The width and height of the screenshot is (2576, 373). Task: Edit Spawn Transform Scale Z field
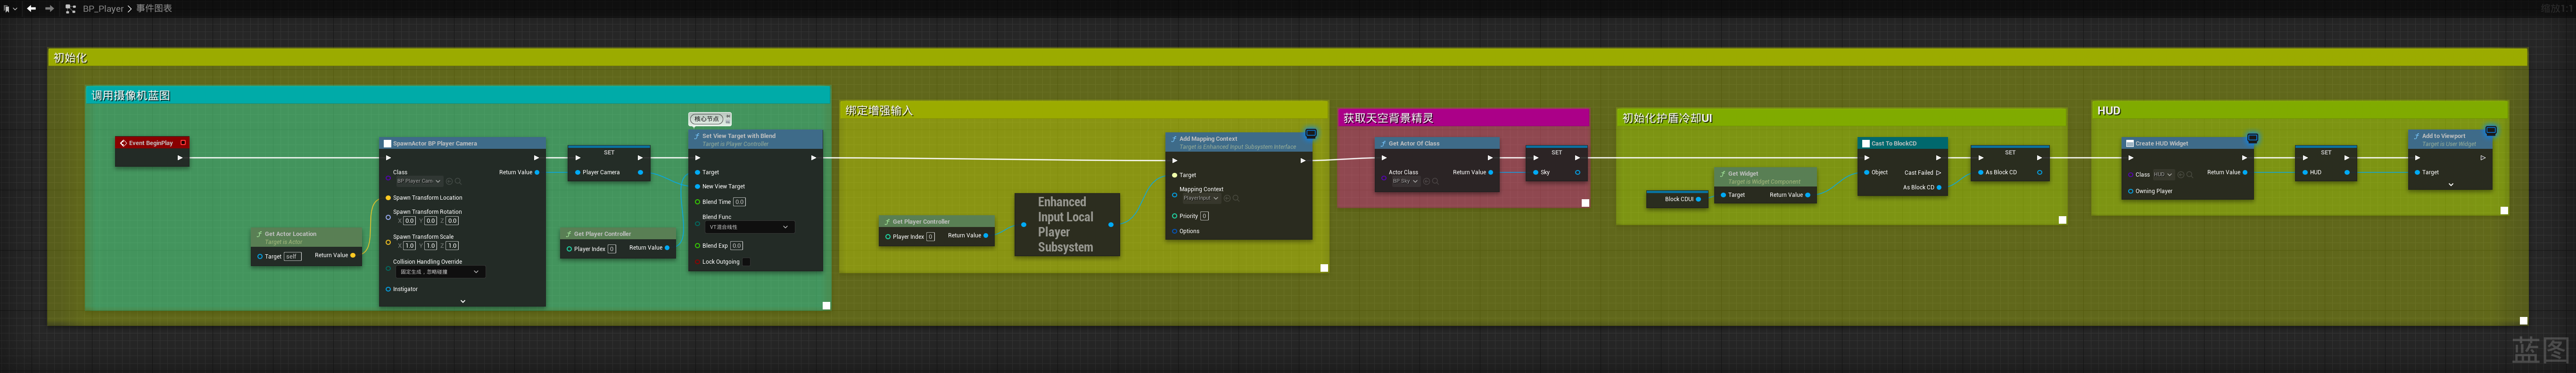pos(452,246)
